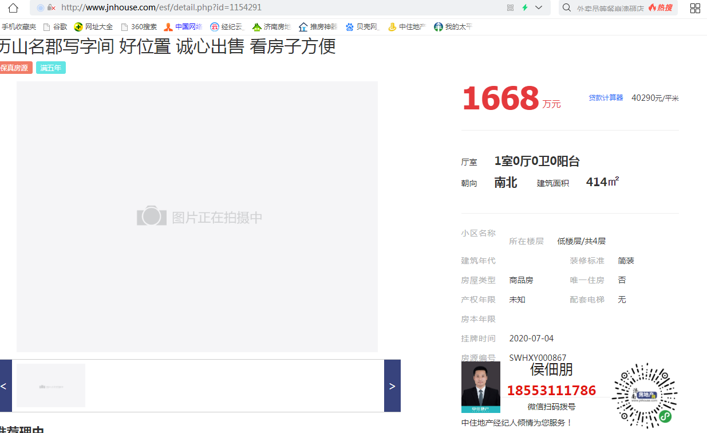Open the browser apps grid icon
The height and width of the screenshot is (433, 707).
695,8
